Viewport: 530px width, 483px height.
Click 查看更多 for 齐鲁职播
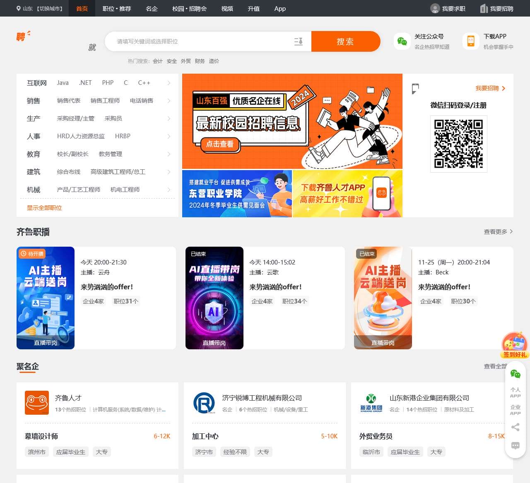[498, 232]
